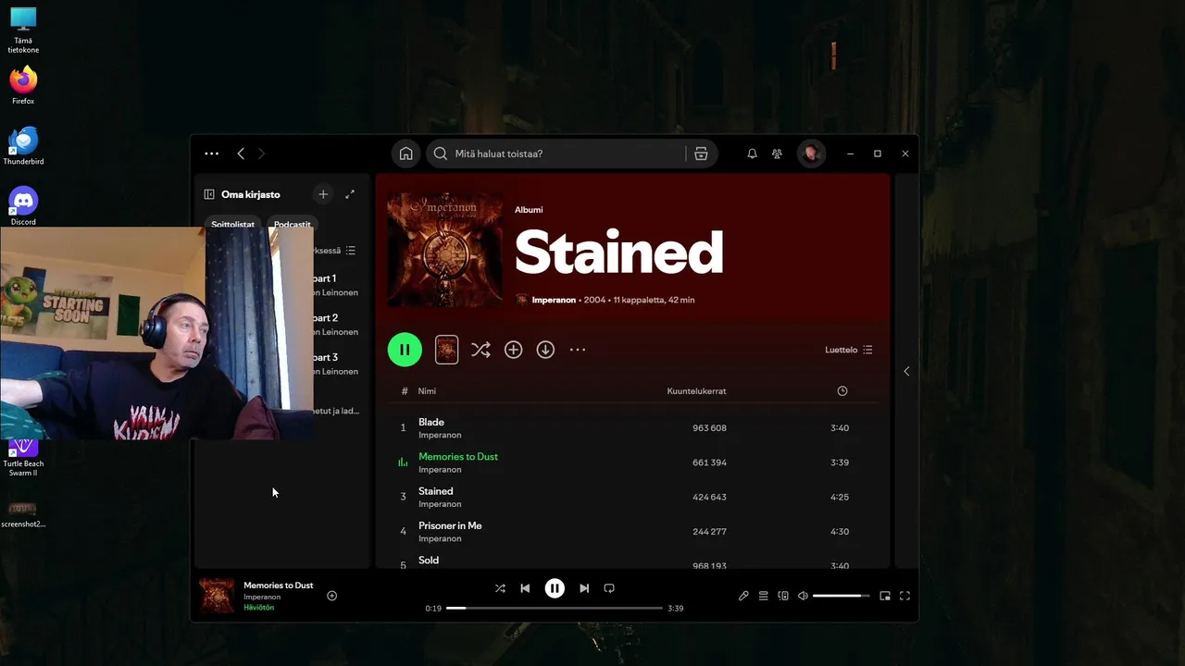Open album more options ellipsis
1185x666 pixels.
pyautogui.click(x=578, y=350)
